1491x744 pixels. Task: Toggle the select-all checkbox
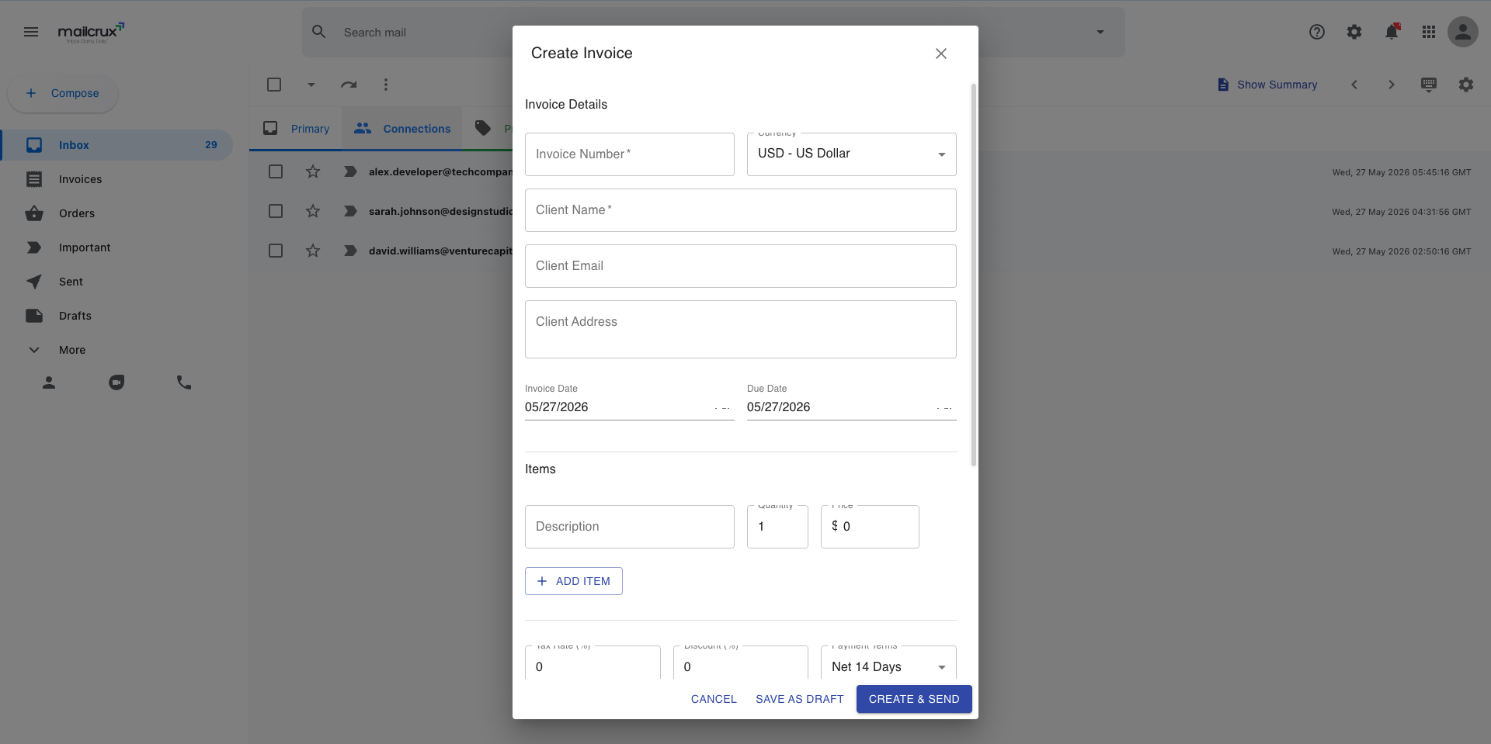274,85
